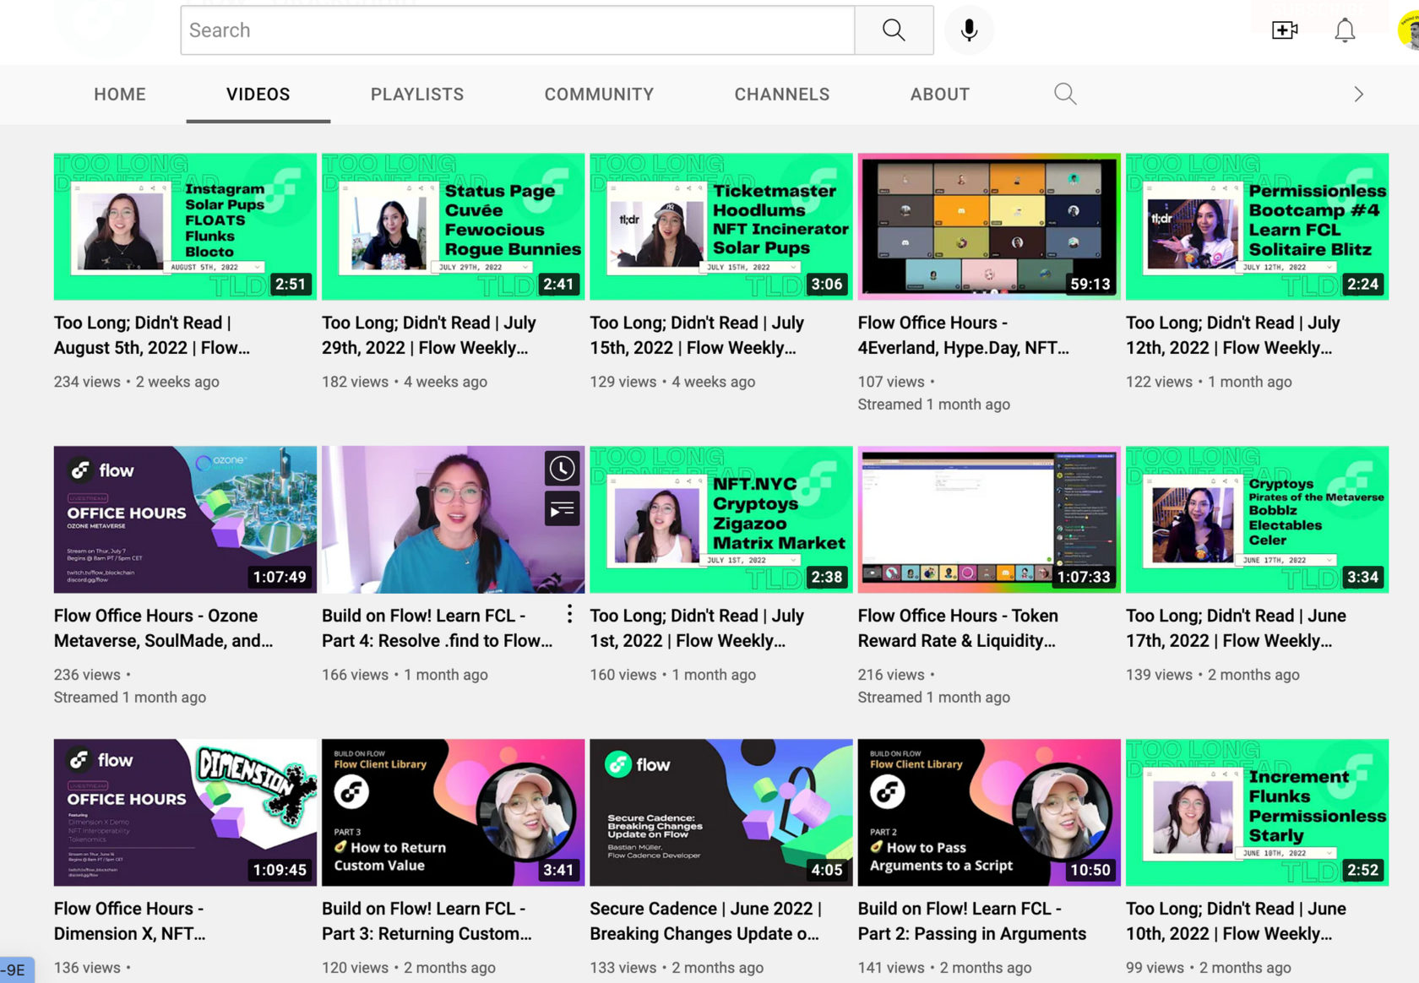Image resolution: width=1419 pixels, height=983 pixels.
Task: Open title Flow Office Hours - Token Reward Rate
Action: (x=958, y=628)
